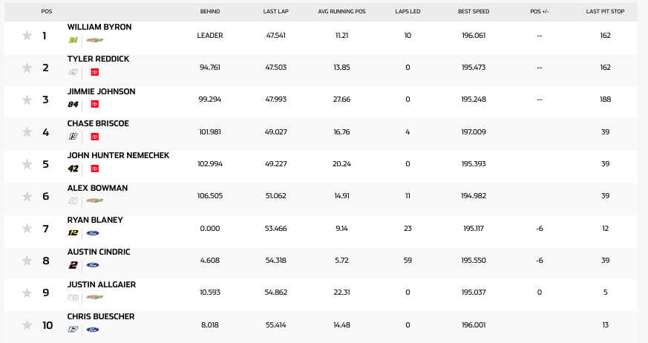
Task: Toggle the star next to Tyler Reddick
Action: pos(27,68)
